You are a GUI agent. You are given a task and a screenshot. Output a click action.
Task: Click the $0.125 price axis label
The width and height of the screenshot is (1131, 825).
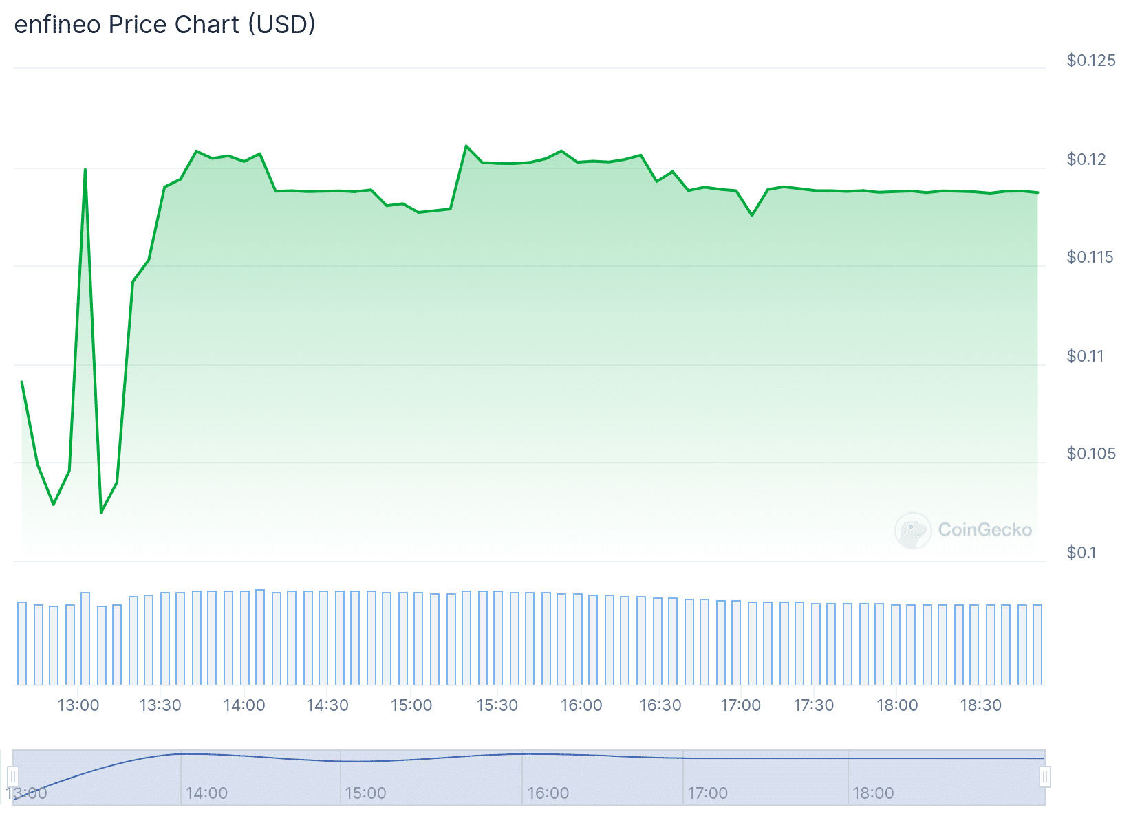[1091, 60]
